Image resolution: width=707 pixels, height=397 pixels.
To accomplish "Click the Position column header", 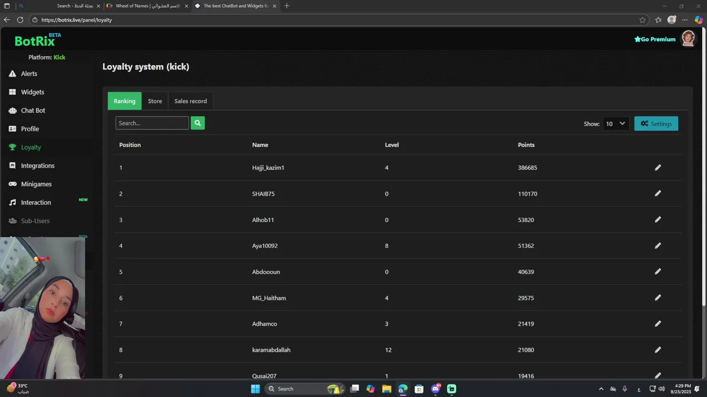I will (130, 145).
